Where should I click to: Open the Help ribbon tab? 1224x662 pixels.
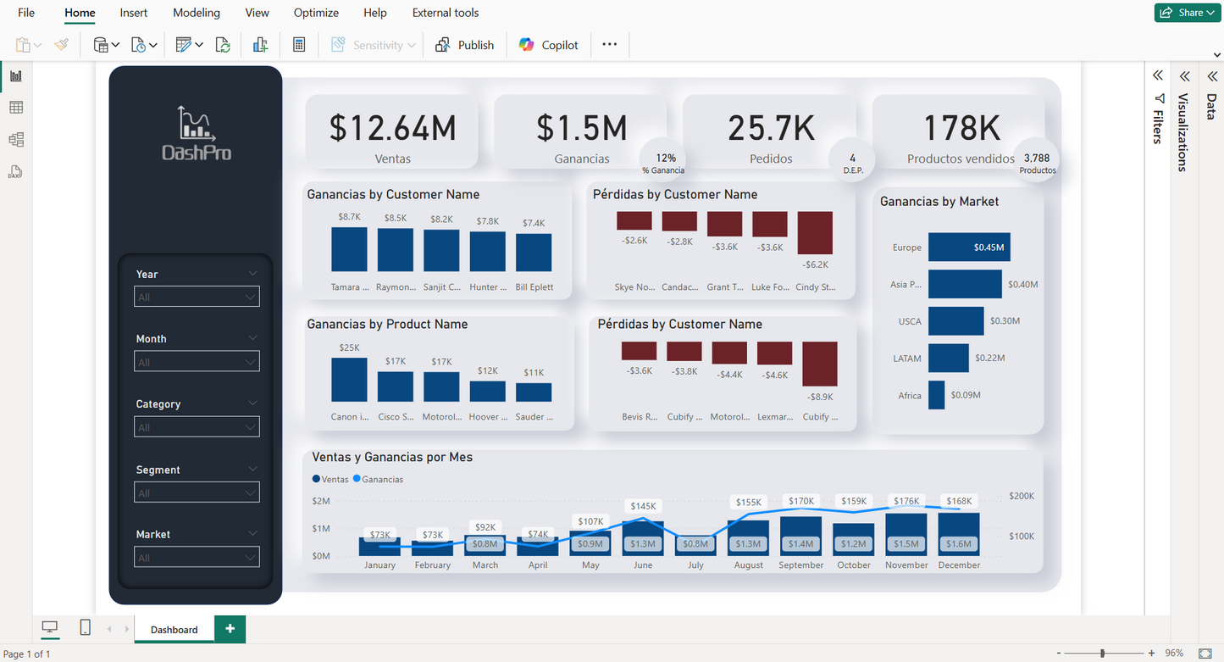[x=375, y=13]
